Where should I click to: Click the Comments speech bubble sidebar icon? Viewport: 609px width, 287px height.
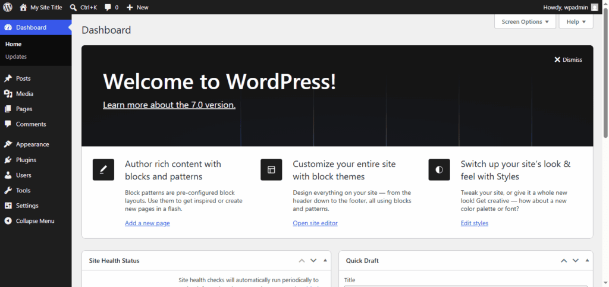[8, 124]
